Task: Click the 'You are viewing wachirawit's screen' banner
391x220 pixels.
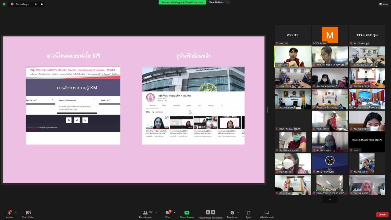Action: pyautogui.click(x=182, y=2)
